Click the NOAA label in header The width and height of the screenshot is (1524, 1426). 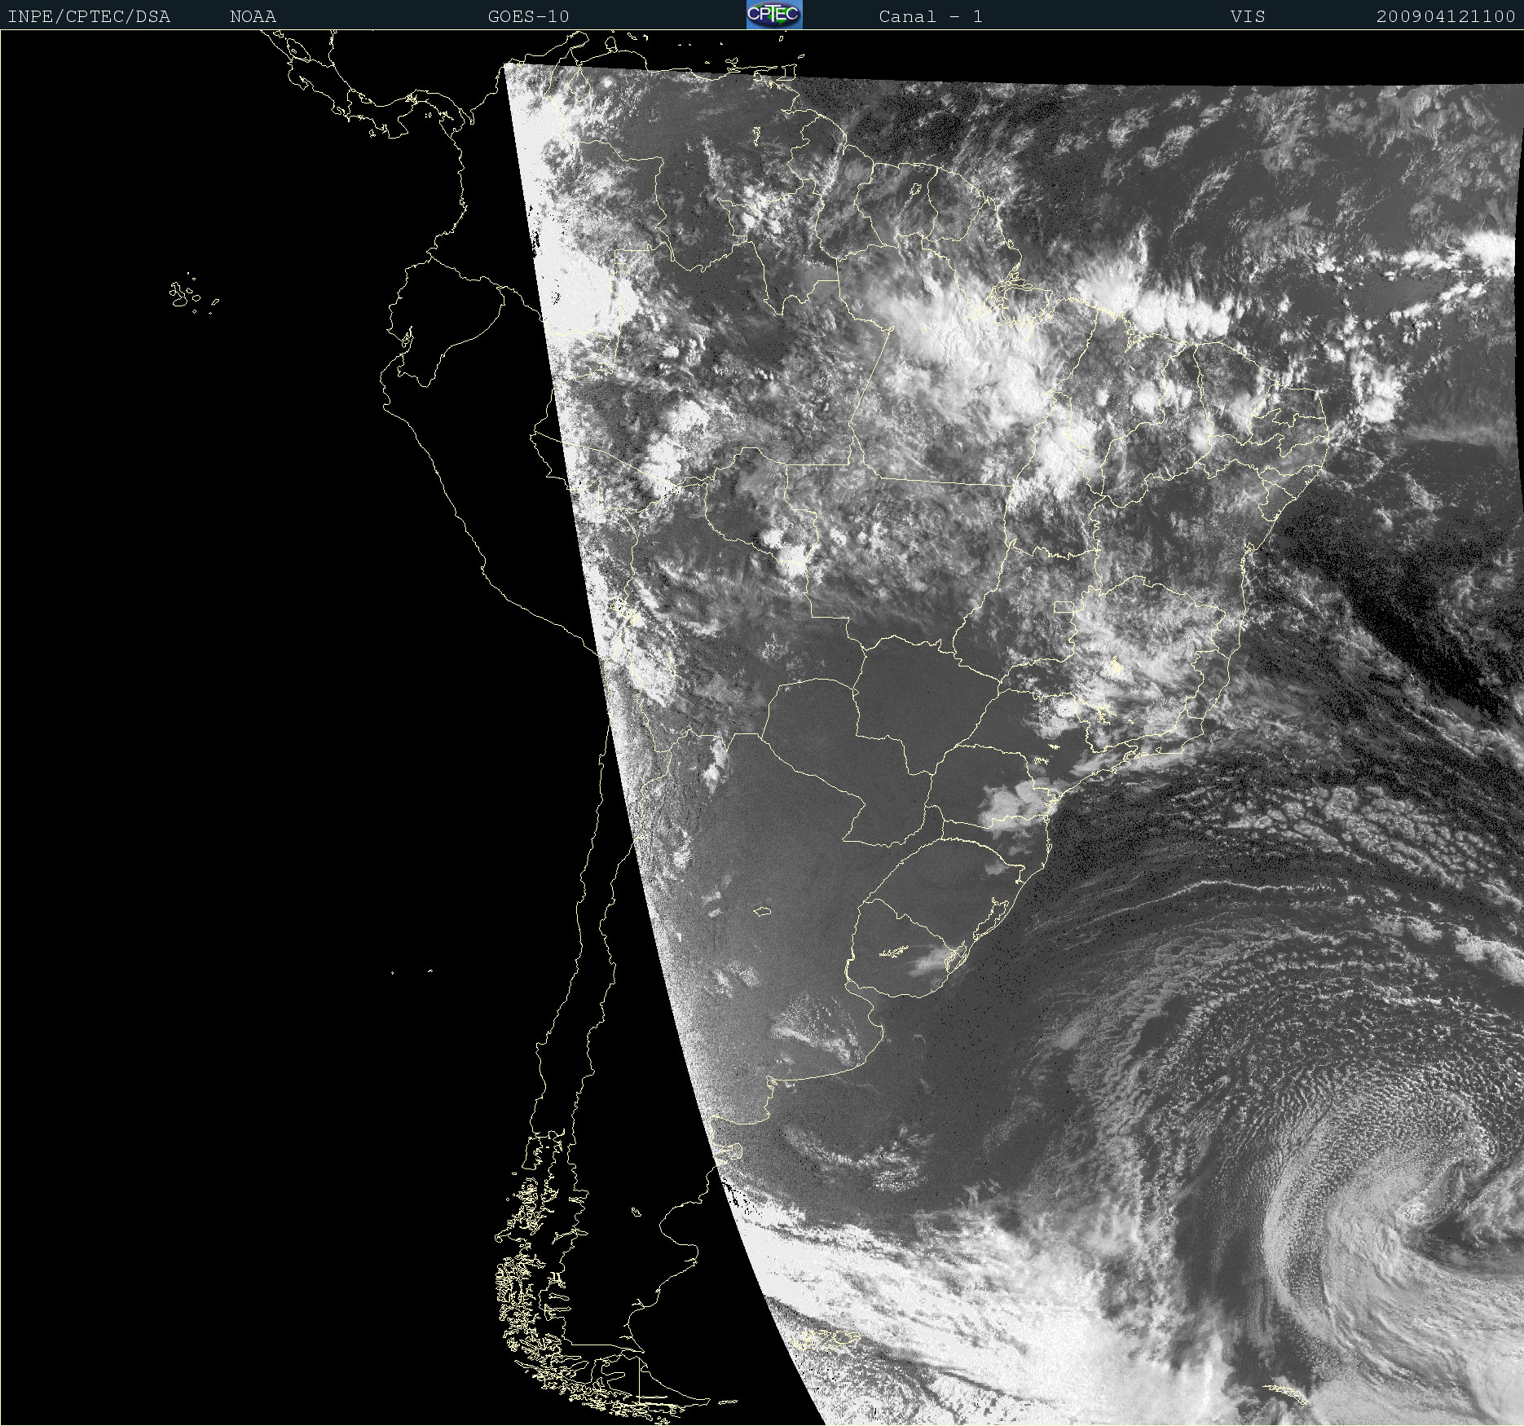253,16
